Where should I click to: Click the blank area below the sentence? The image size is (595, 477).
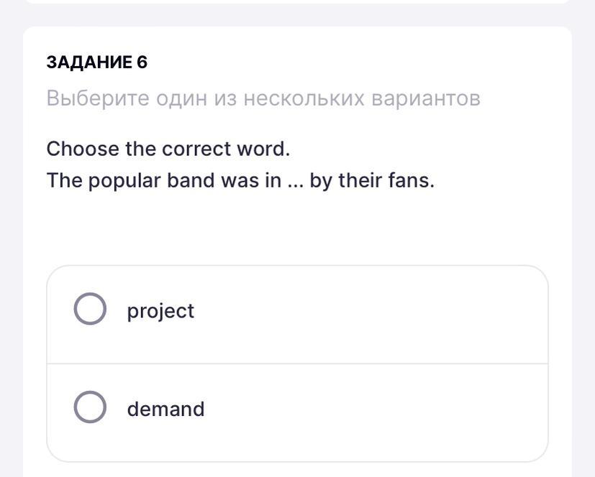point(297,226)
